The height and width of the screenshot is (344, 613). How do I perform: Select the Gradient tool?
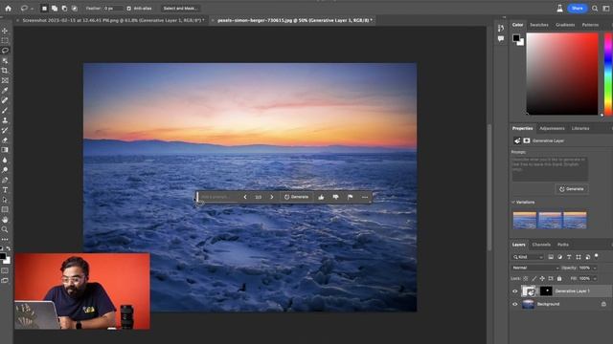(x=5, y=150)
